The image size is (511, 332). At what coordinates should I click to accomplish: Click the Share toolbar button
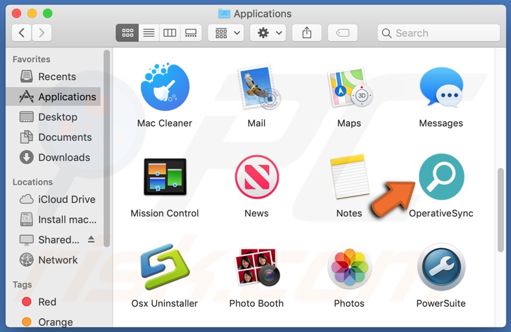pos(307,33)
